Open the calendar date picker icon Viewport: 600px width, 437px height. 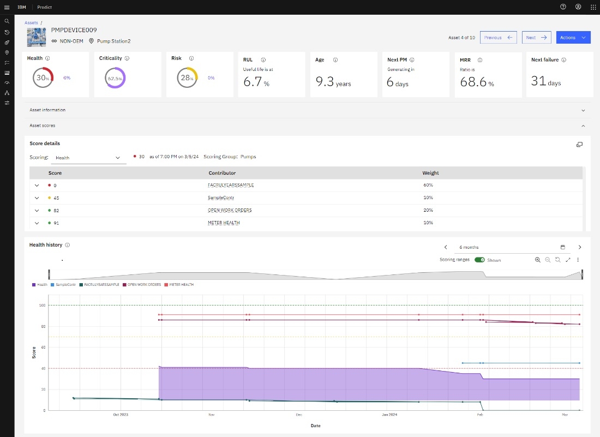(563, 247)
